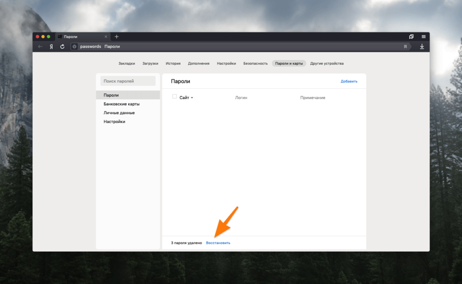
Task: Open a new tab with plus button
Action: click(x=117, y=37)
